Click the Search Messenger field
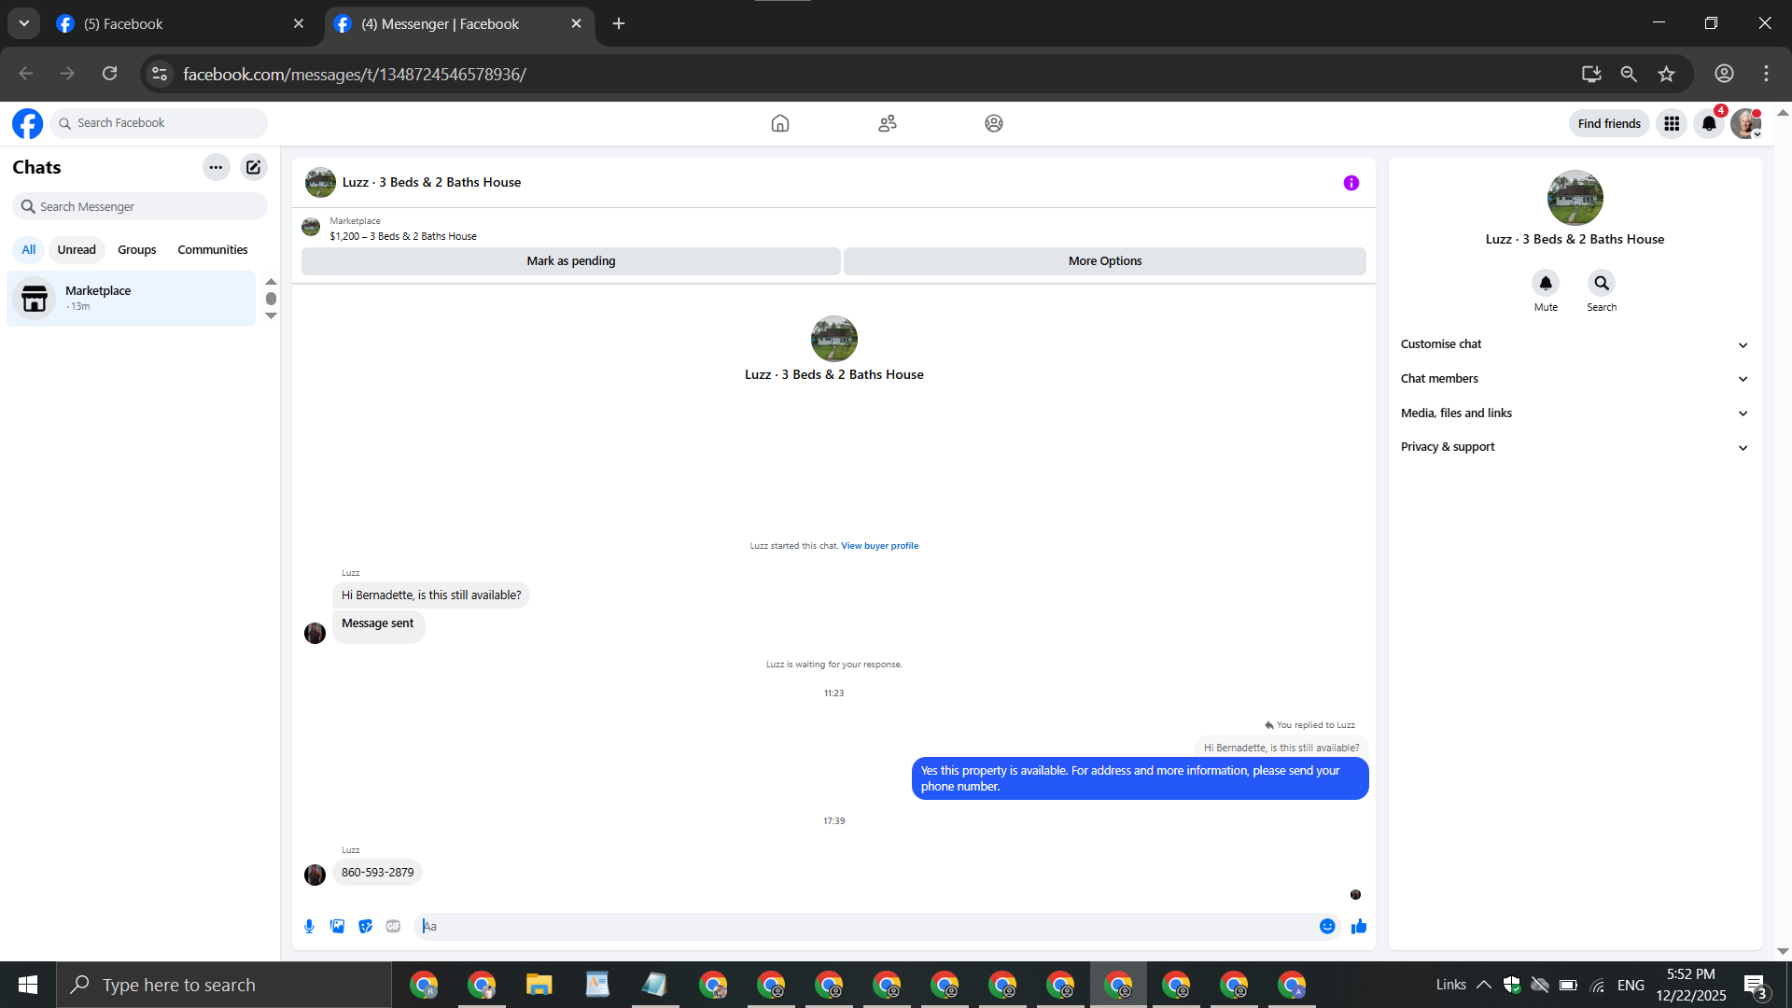The height and width of the screenshot is (1008, 1792). [x=140, y=206]
